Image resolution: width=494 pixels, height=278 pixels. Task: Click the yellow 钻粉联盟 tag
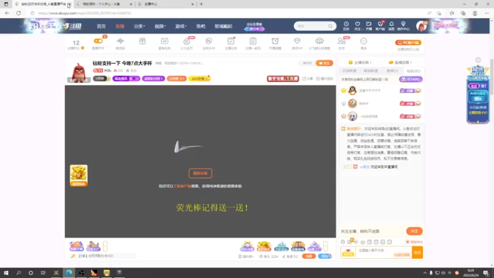(199, 78)
